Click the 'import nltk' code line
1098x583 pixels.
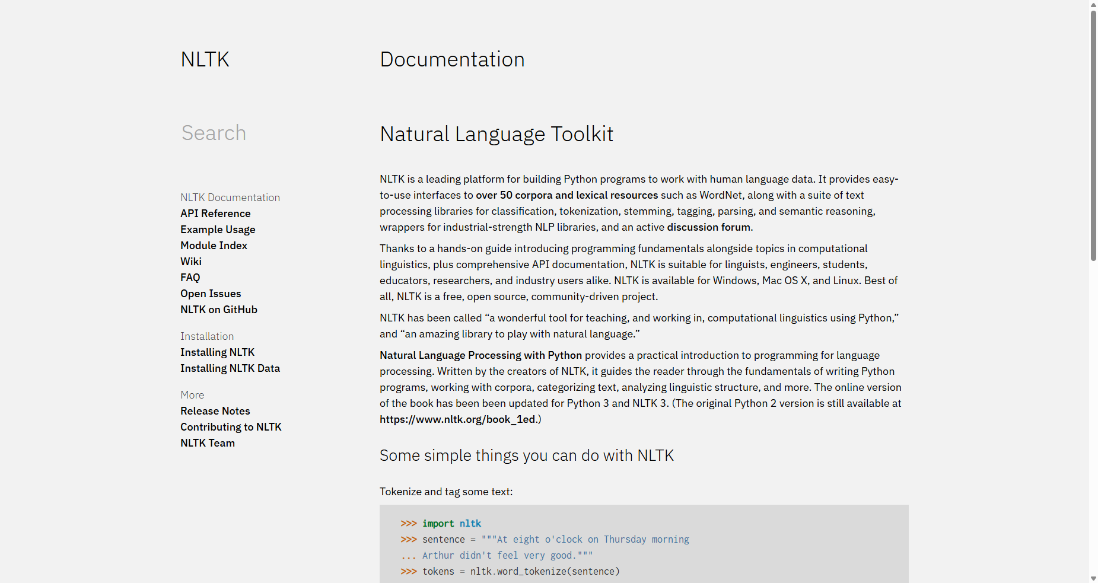click(x=441, y=524)
